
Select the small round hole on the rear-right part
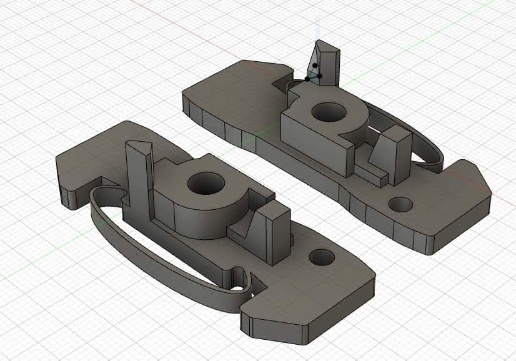pyautogui.click(x=400, y=204)
